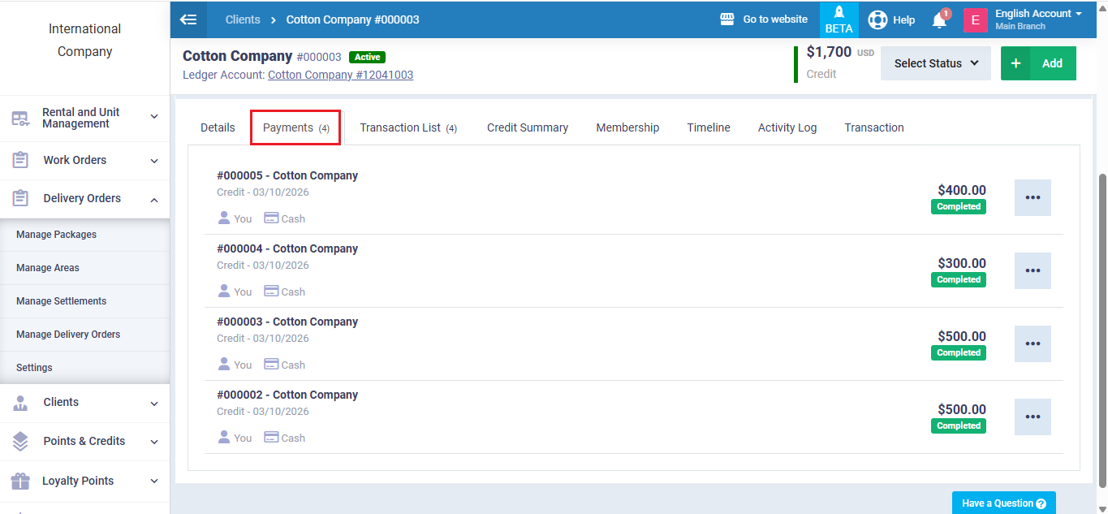Open three-dots menu for payment #000003
Image resolution: width=1108 pixels, height=514 pixels.
1033,344
